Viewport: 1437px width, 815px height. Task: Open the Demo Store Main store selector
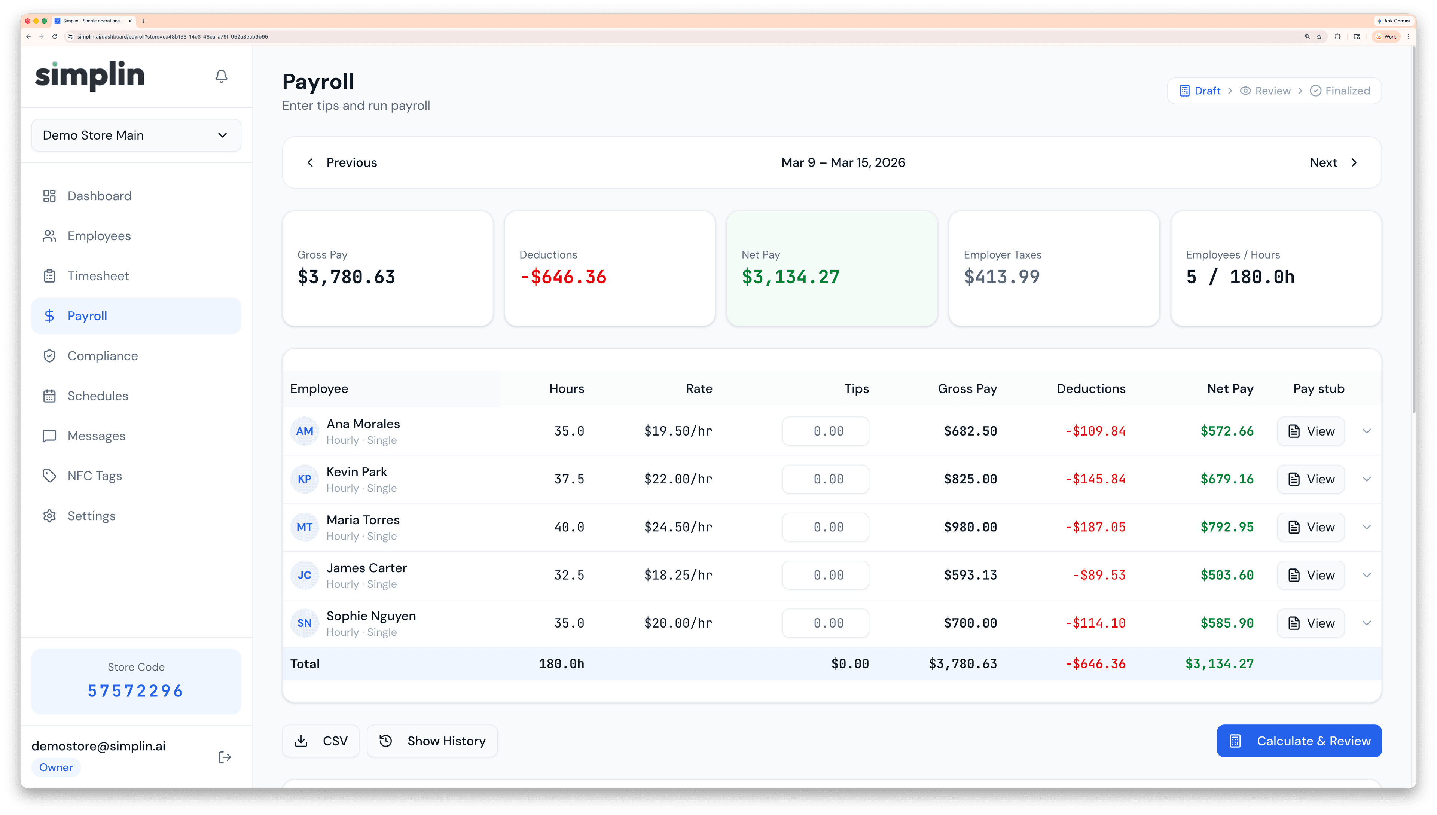[136, 135]
